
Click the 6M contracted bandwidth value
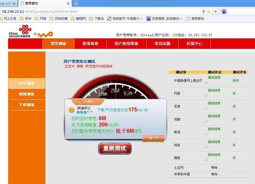102,118
